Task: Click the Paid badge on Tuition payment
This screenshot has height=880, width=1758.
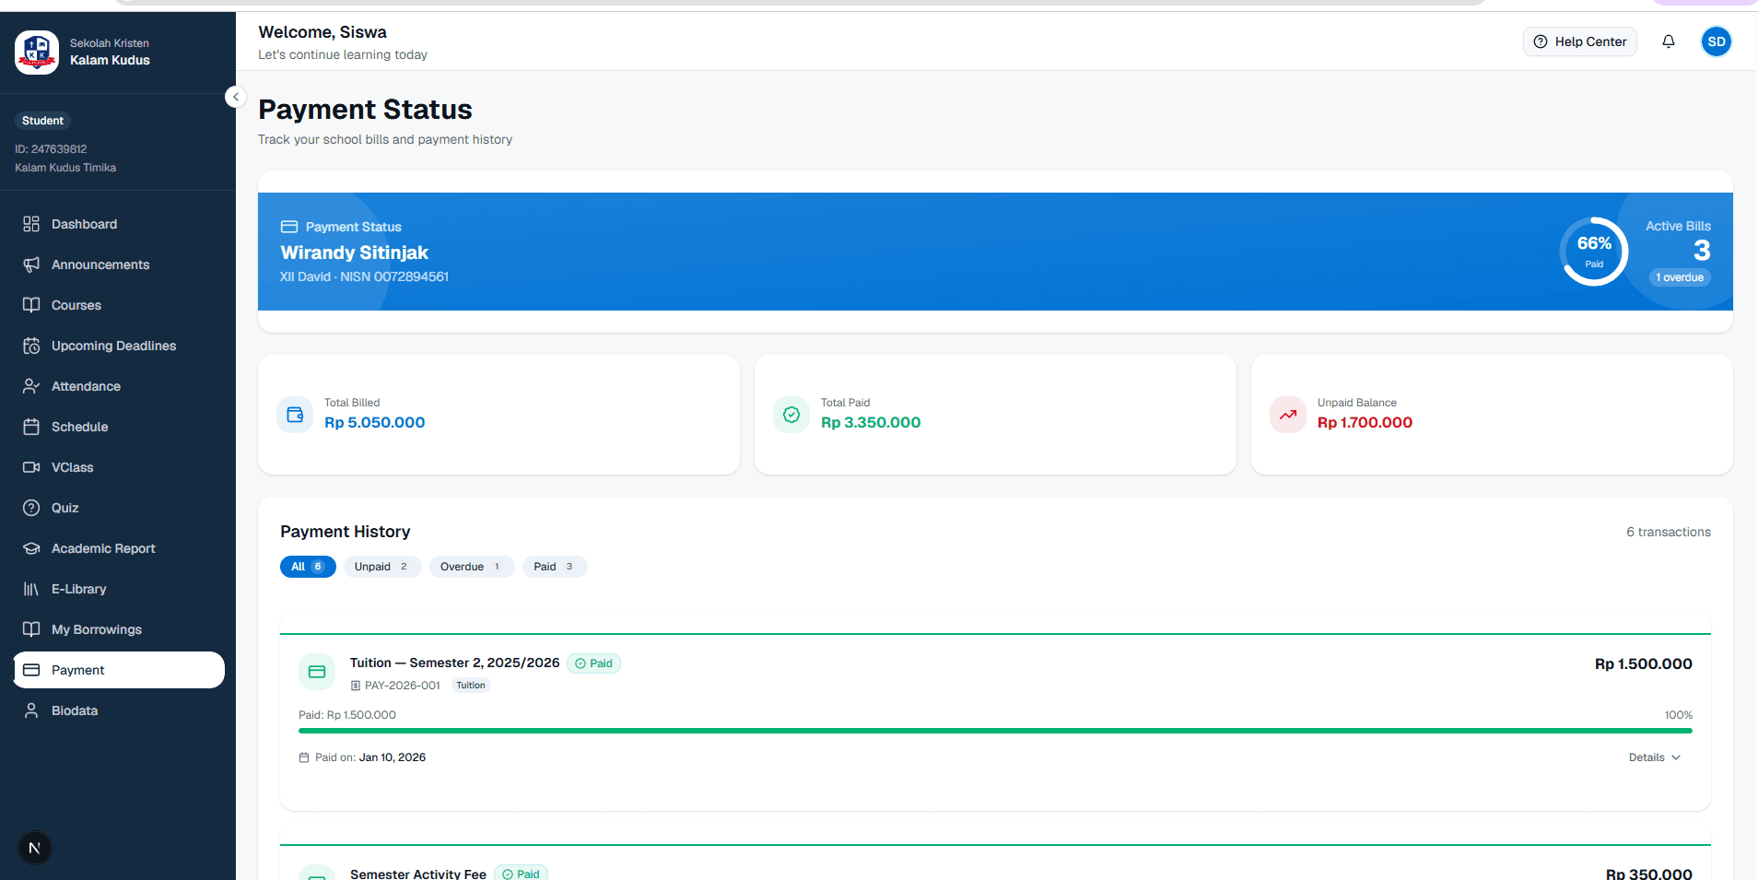Action: pos(593,663)
